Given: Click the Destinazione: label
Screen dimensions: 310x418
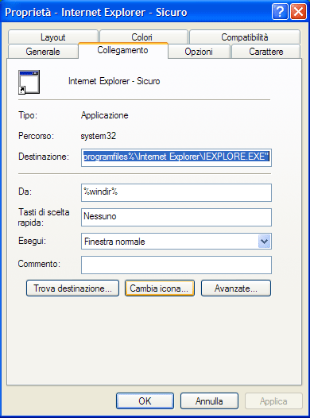Looking at the screenshot, I should pos(44,157).
